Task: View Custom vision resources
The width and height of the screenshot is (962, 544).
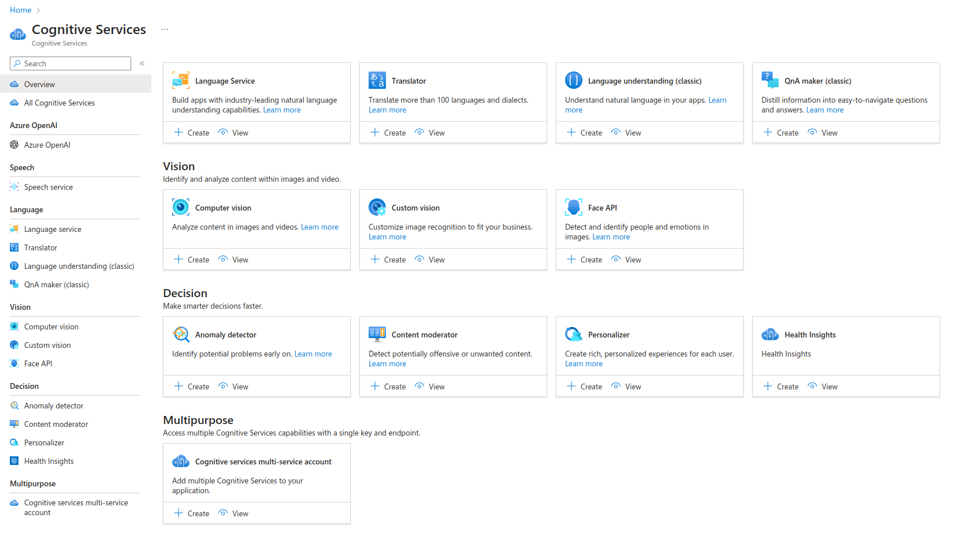Action: tap(430, 260)
